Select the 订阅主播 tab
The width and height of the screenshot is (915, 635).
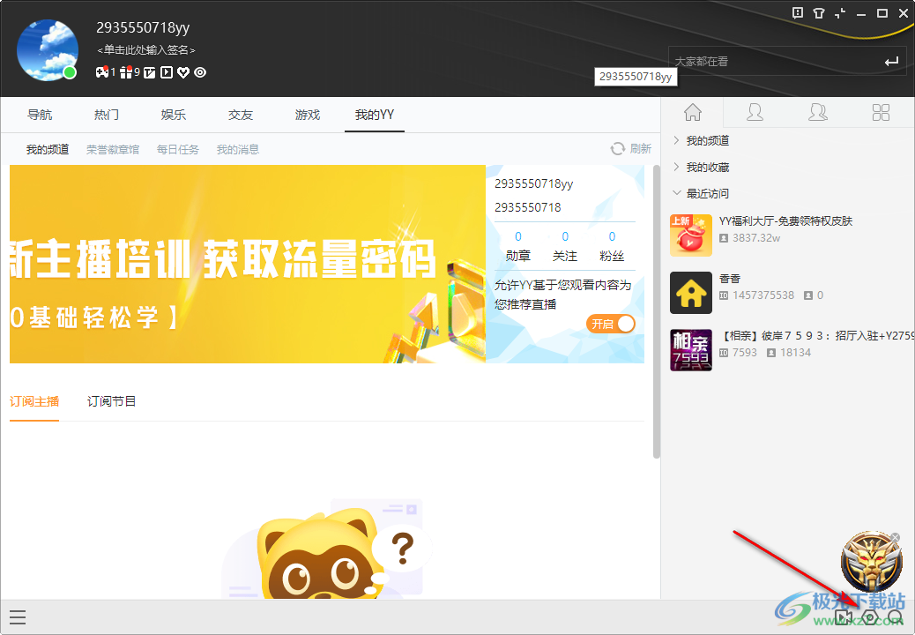[34, 401]
